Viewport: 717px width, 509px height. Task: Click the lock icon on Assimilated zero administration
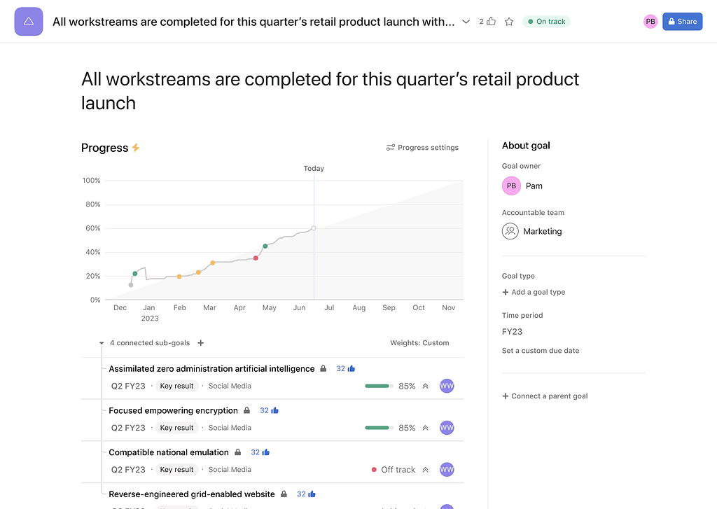pos(323,368)
